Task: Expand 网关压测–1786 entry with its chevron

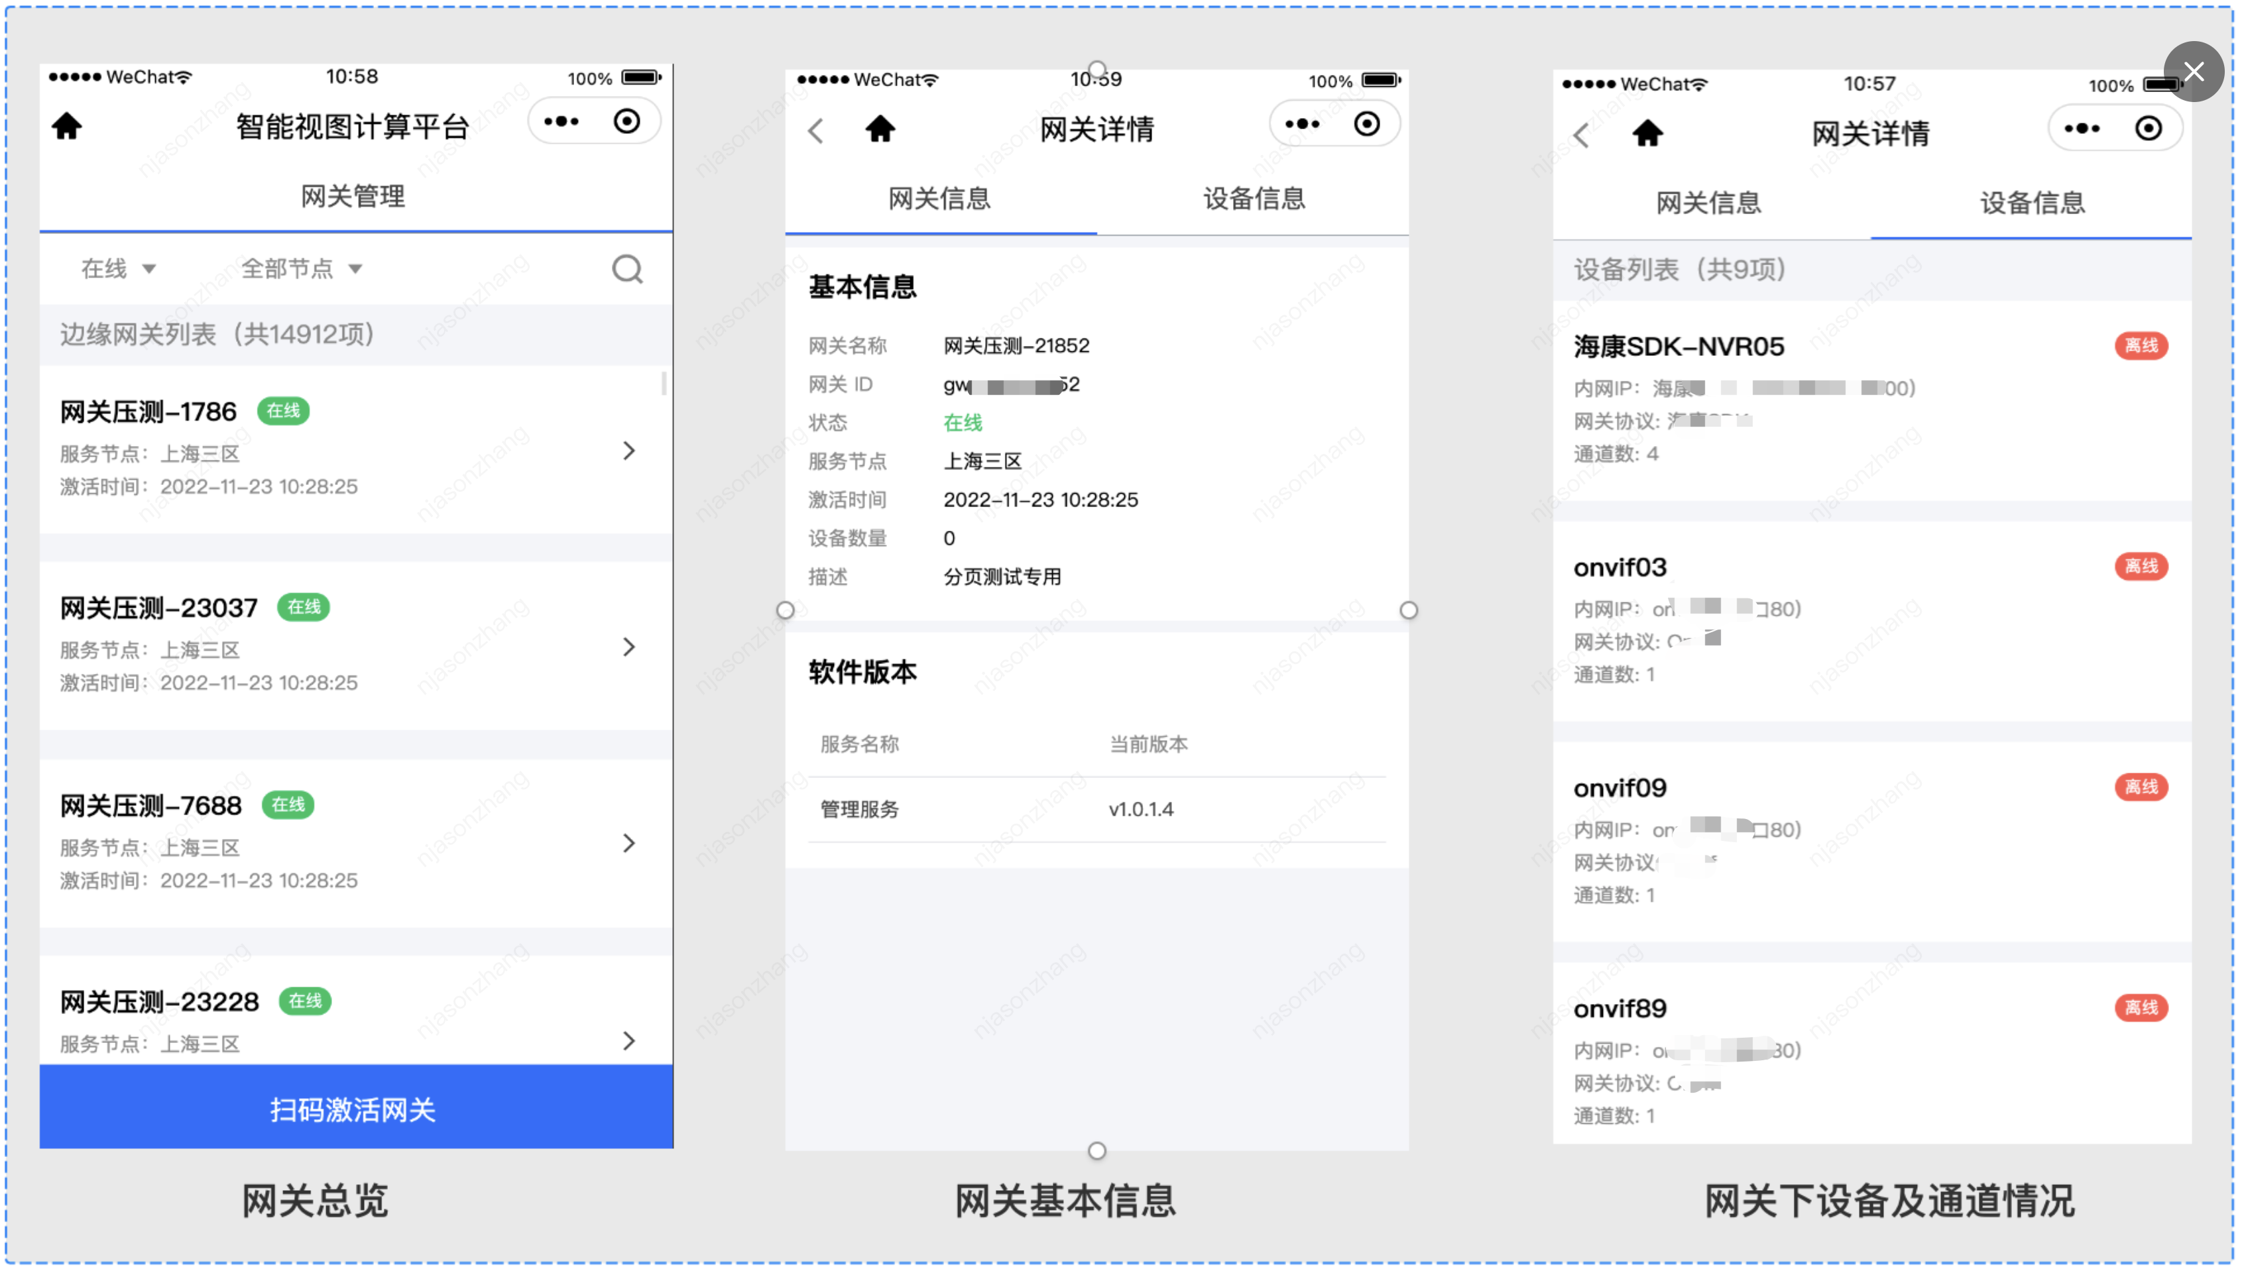Action: click(628, 451)
